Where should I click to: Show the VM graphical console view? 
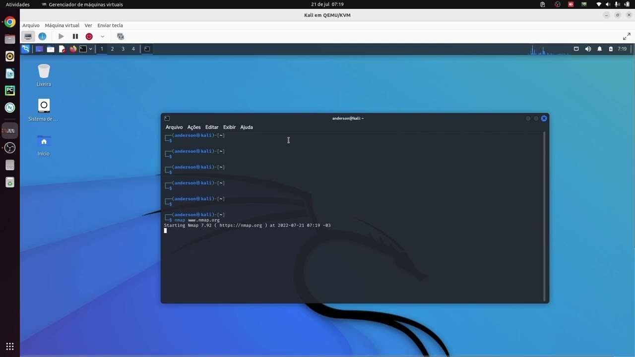click(x=28, y=36)
